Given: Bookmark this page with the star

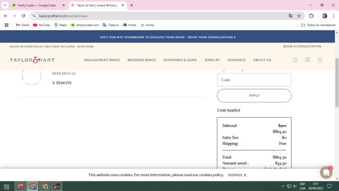Looking at the screenshot, I should click(299, 16).
